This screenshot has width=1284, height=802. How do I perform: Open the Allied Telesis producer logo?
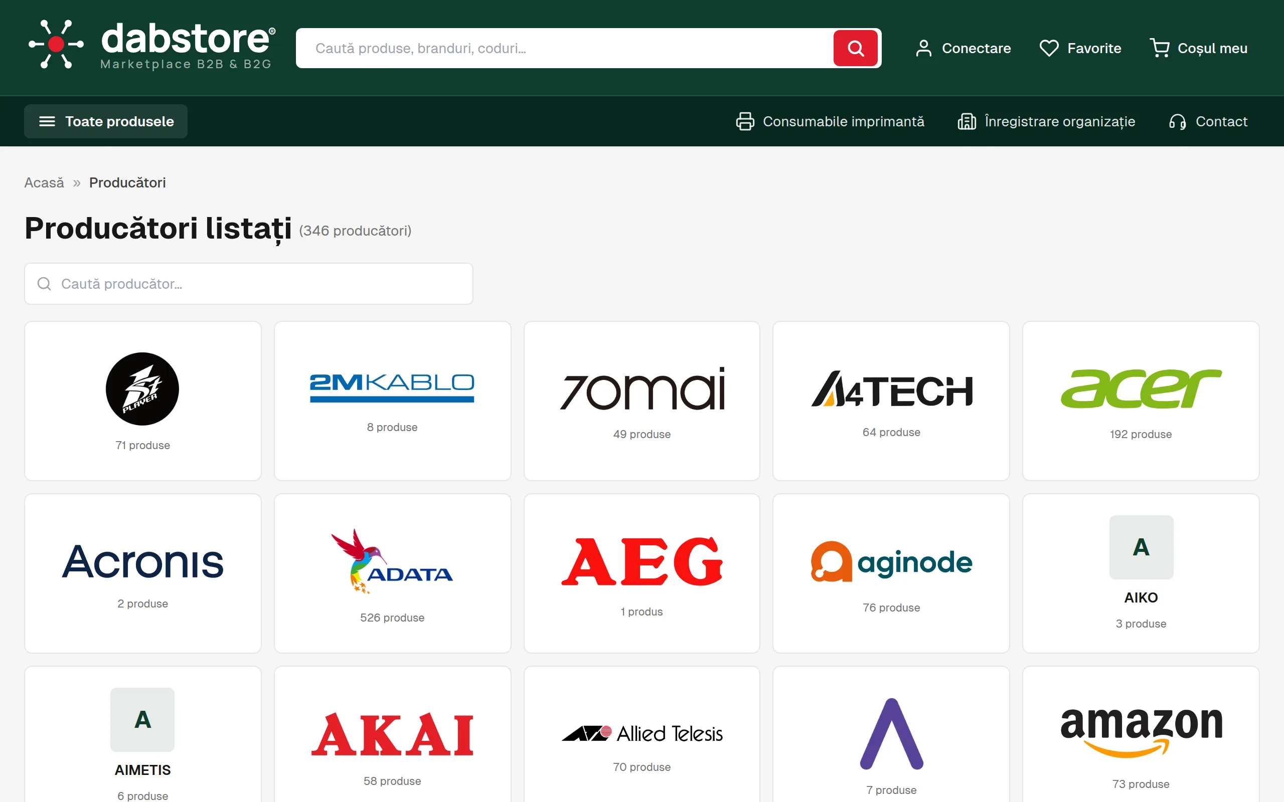pos(642,733)
